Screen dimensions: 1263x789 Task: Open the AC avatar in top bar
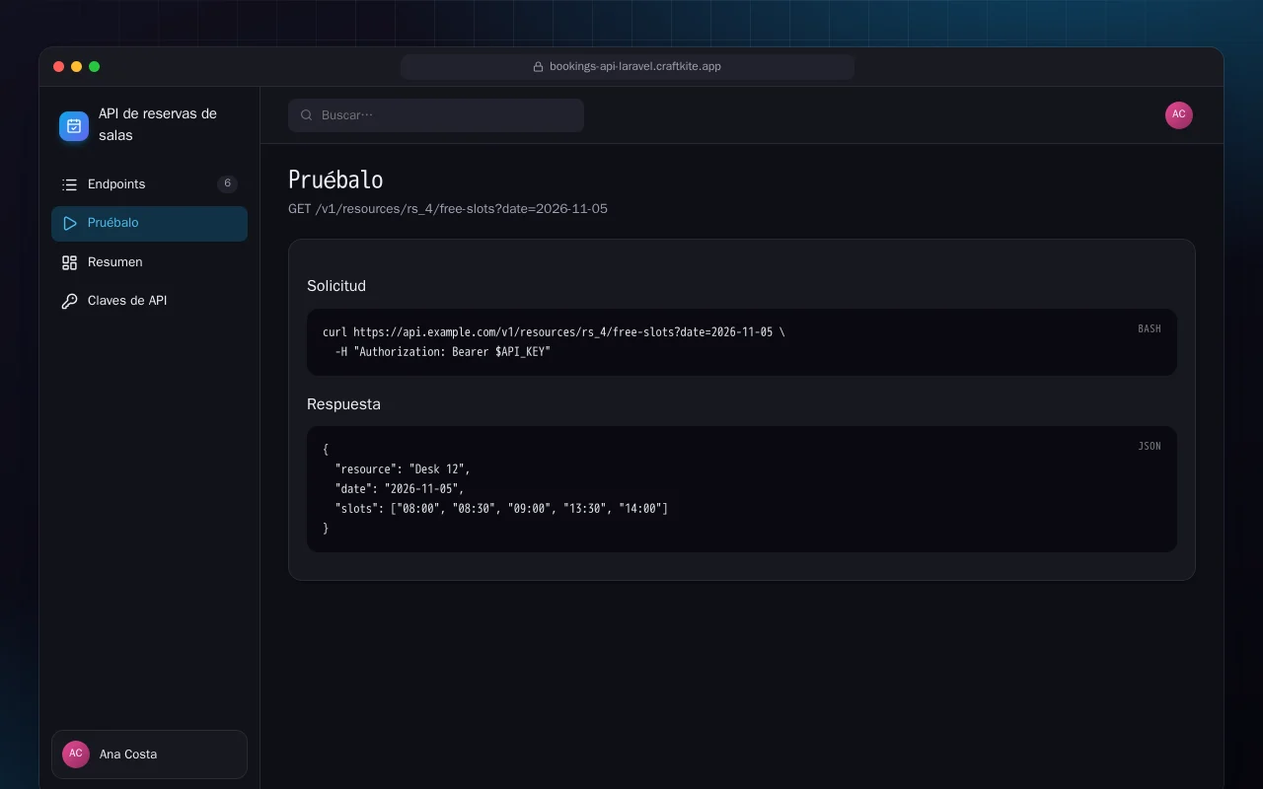pos(1179,115)
